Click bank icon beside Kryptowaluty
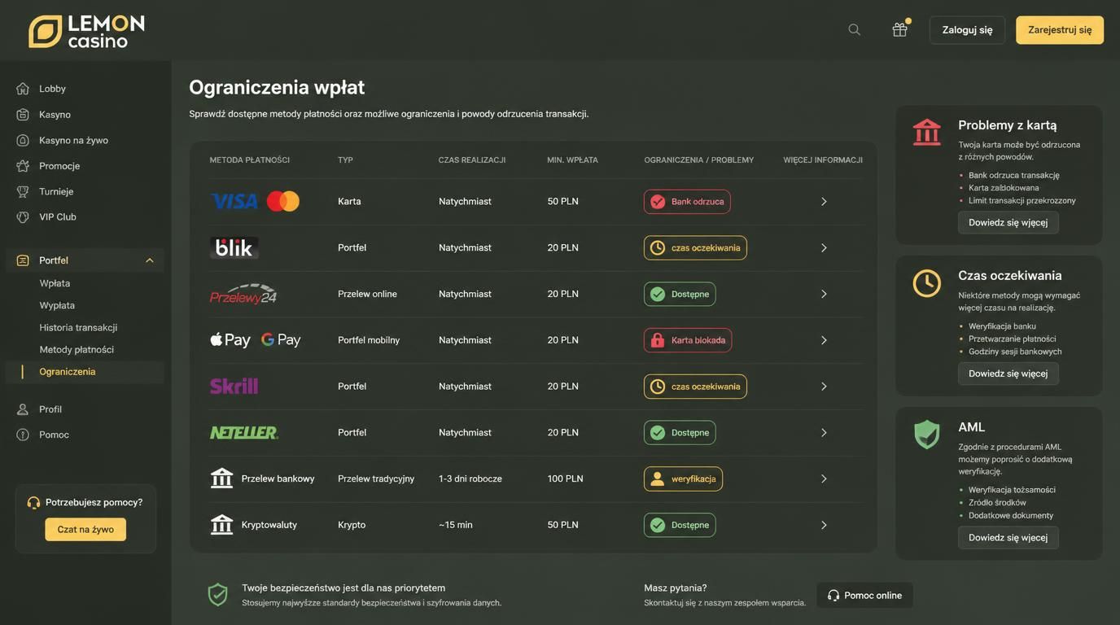 point(221,525)
